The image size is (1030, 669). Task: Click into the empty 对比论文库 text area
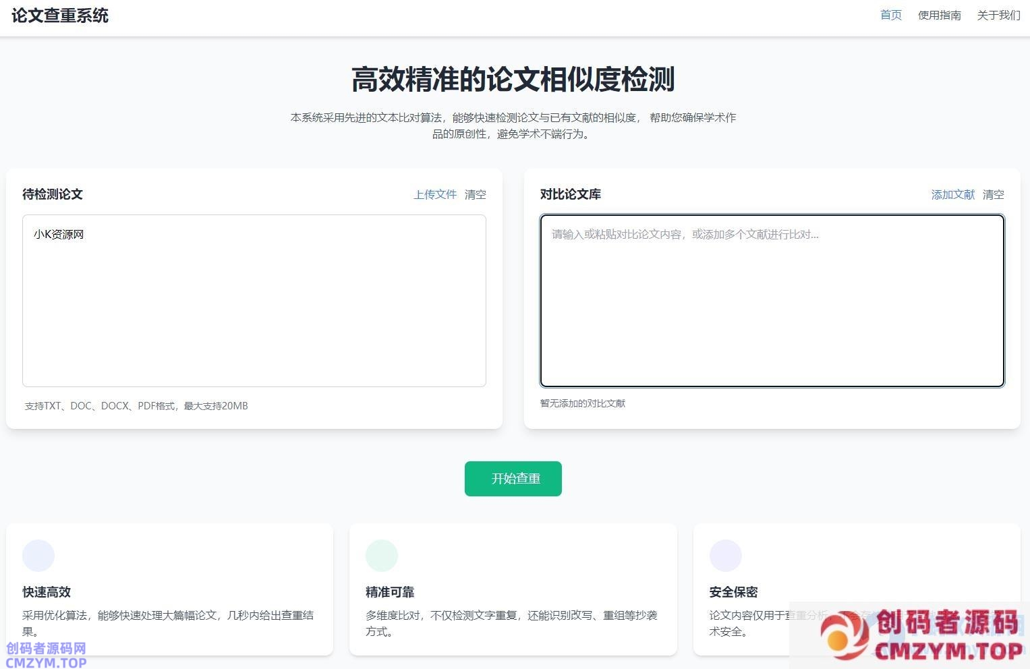pos(772,301)
